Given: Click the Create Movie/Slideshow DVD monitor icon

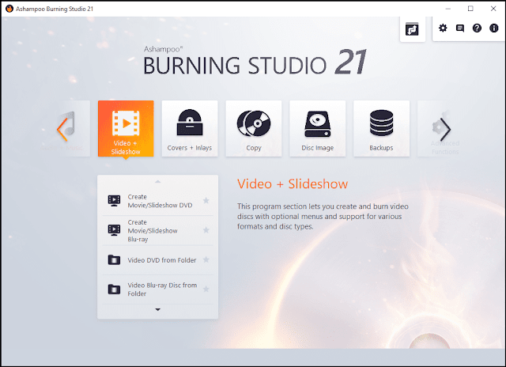Looking at the screenshot, I should [x=114, y=201].
